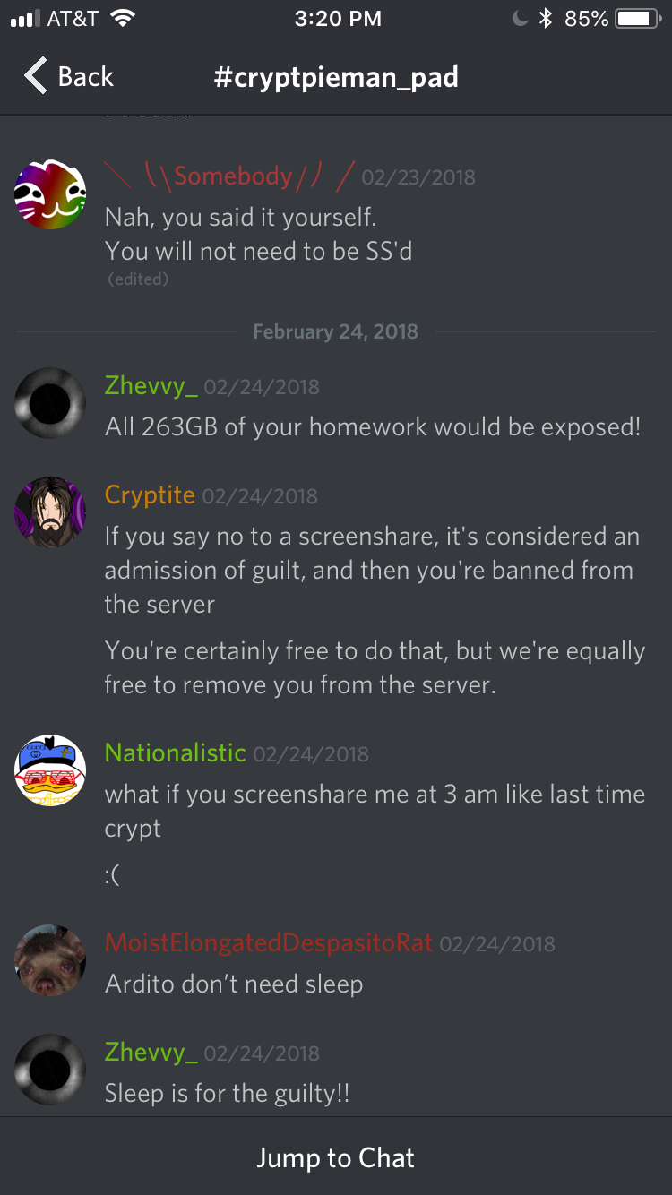The image size is (672, 1195).
Task: Tap the #cryptpieman_pad channel title
Action: point(336,77)
